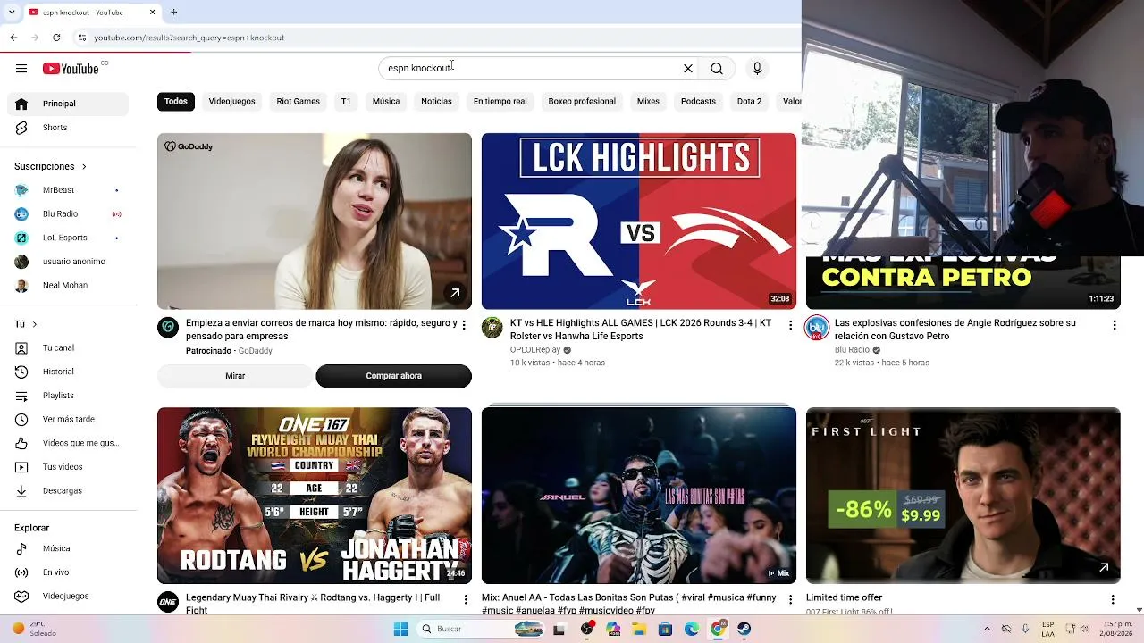Expand the Tú section chevron
This screenshot has height=643, width=1144.
point(34,324)
